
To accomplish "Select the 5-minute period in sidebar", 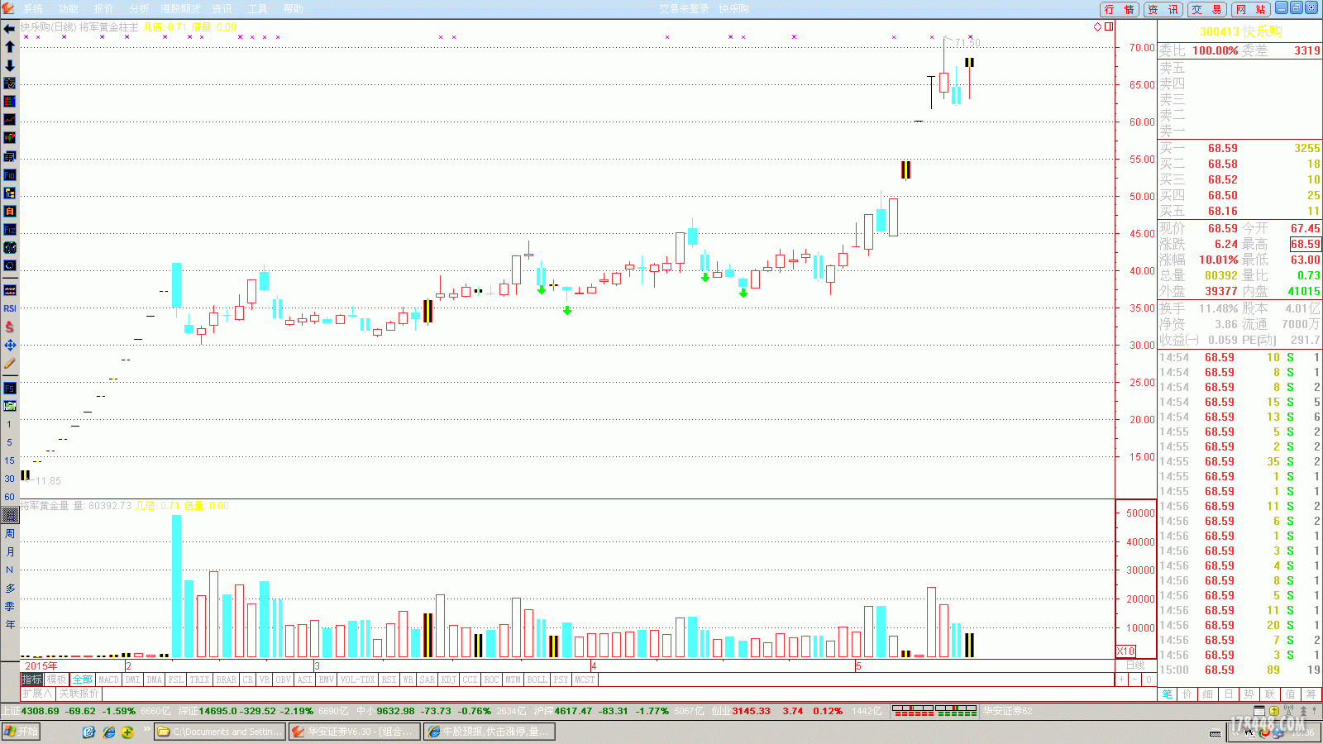I will click(9, 442).
